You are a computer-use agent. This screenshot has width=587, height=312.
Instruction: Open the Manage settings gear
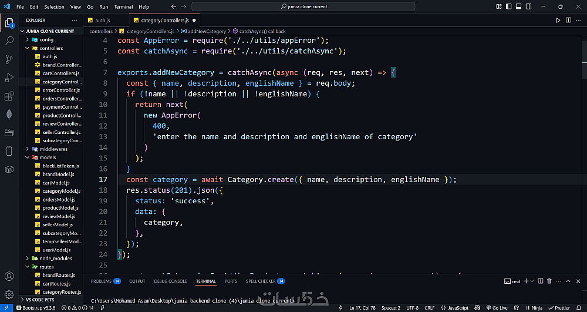tap(9, 293)
